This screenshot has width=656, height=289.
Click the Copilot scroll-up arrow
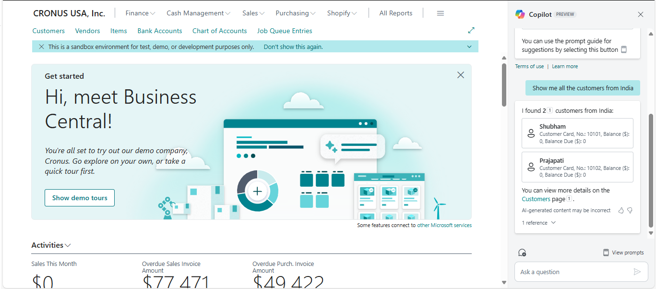click(x=651, y=34)
